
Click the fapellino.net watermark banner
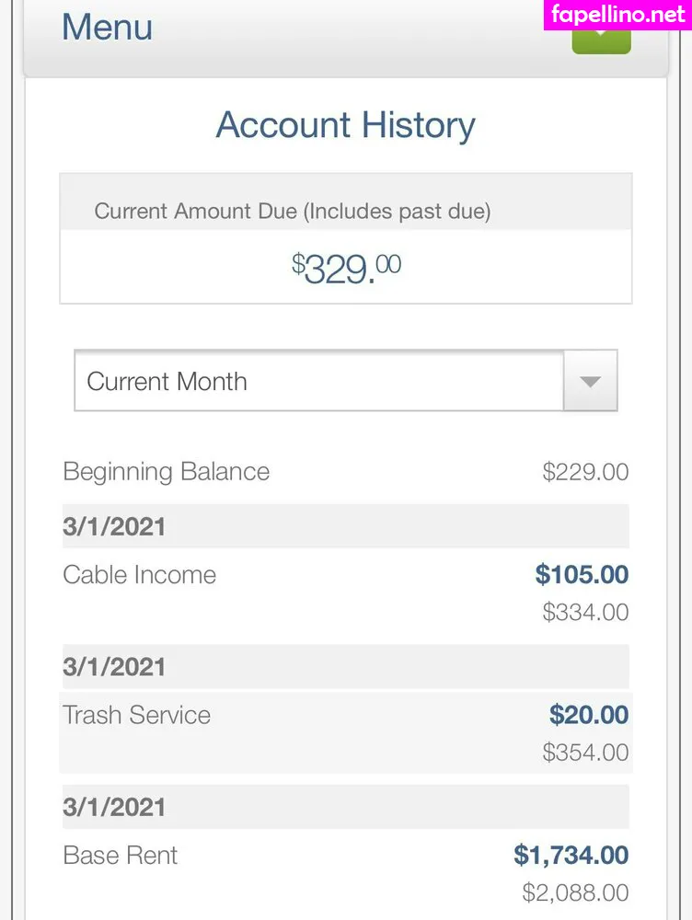[617, 15]
